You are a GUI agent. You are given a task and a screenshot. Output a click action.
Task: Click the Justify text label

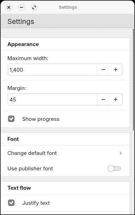(36, 203)
